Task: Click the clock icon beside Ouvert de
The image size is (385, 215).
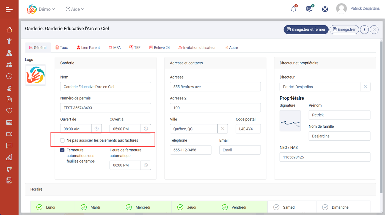Action: coord(97,129)
